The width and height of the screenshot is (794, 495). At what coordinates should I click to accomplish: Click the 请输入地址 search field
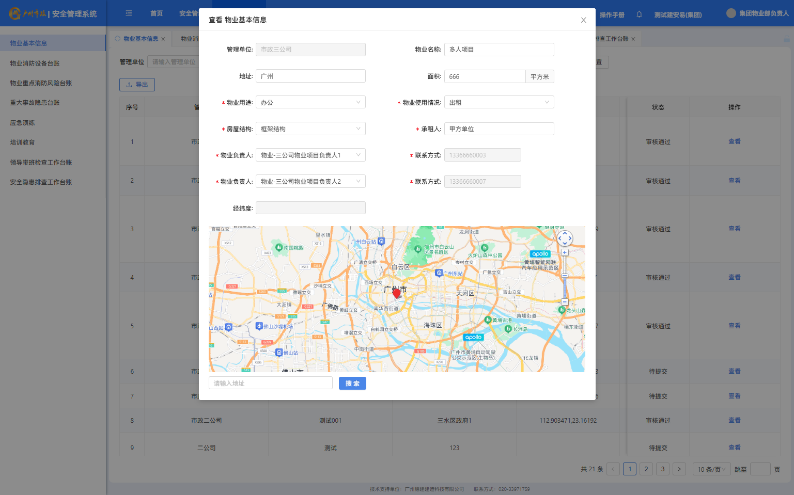[x=270, y=383]
